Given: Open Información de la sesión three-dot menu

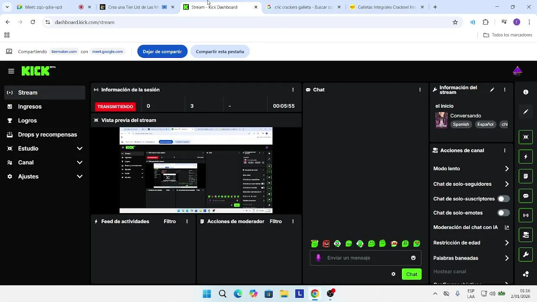Looking at the screenshot, I should pyautogui.click(x=293, y=90).
